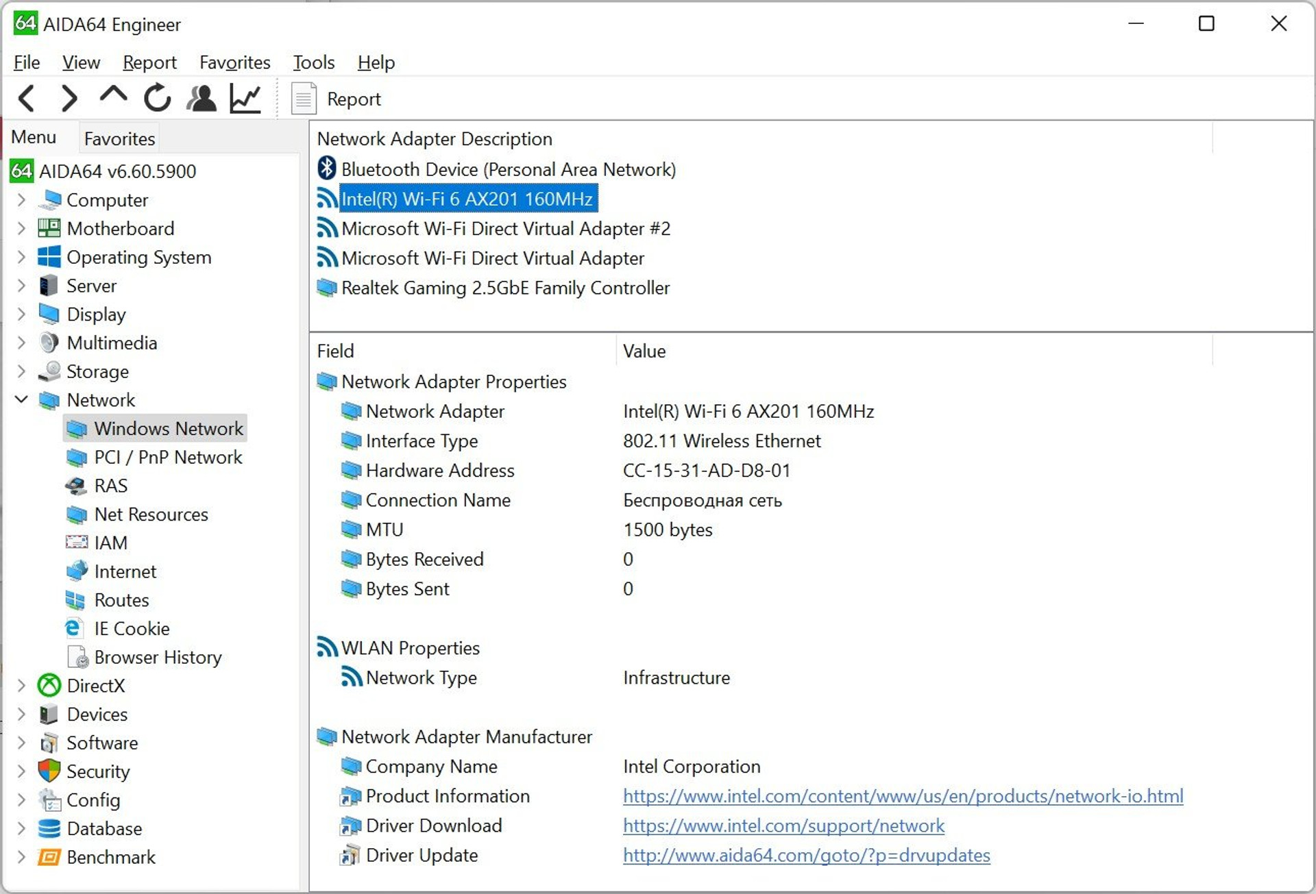Click the up-level arrow toolbar icon
This screenshot has height=894, width=1316.
(x=113, y=95)
